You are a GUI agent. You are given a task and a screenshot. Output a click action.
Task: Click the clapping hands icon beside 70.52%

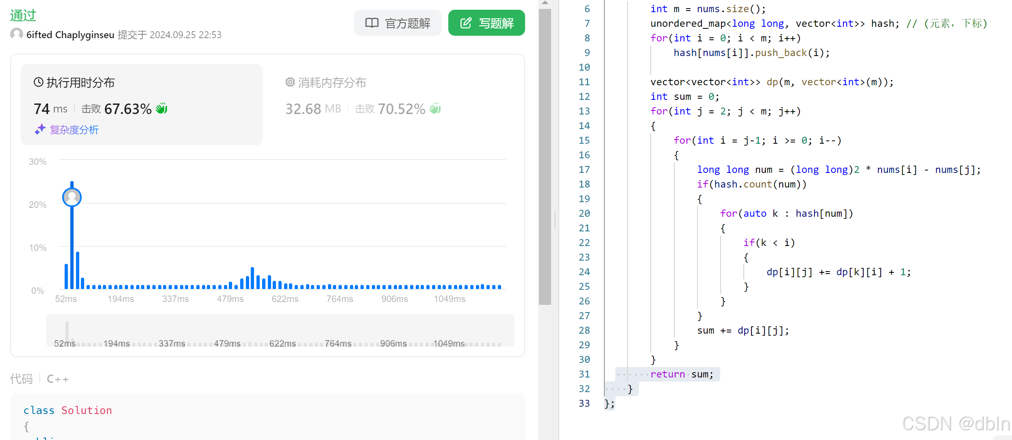(435, 108)
